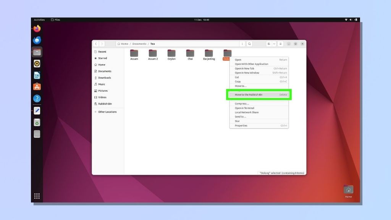Launch Rhythmbox music player from the dock
Screen dimensions: 391x220
pos(37,63)
